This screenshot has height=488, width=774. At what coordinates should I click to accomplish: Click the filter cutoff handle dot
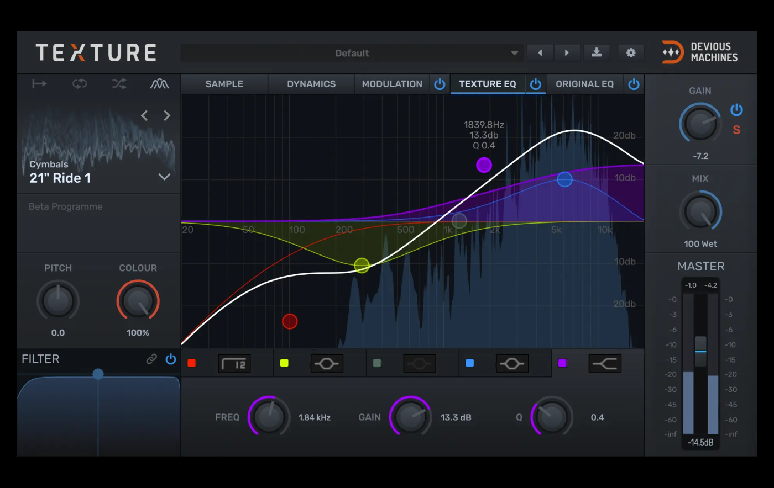point(98,374)
